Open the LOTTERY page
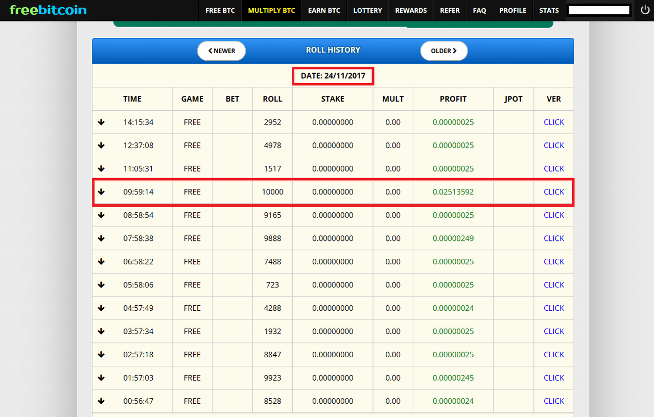654x417 pixels. (x=367, y=11)
